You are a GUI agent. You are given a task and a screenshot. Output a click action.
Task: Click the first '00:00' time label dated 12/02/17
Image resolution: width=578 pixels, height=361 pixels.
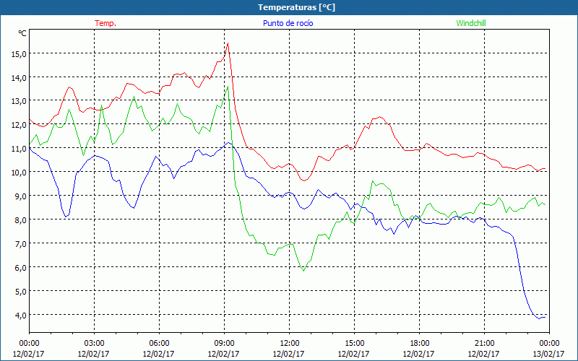29,343
